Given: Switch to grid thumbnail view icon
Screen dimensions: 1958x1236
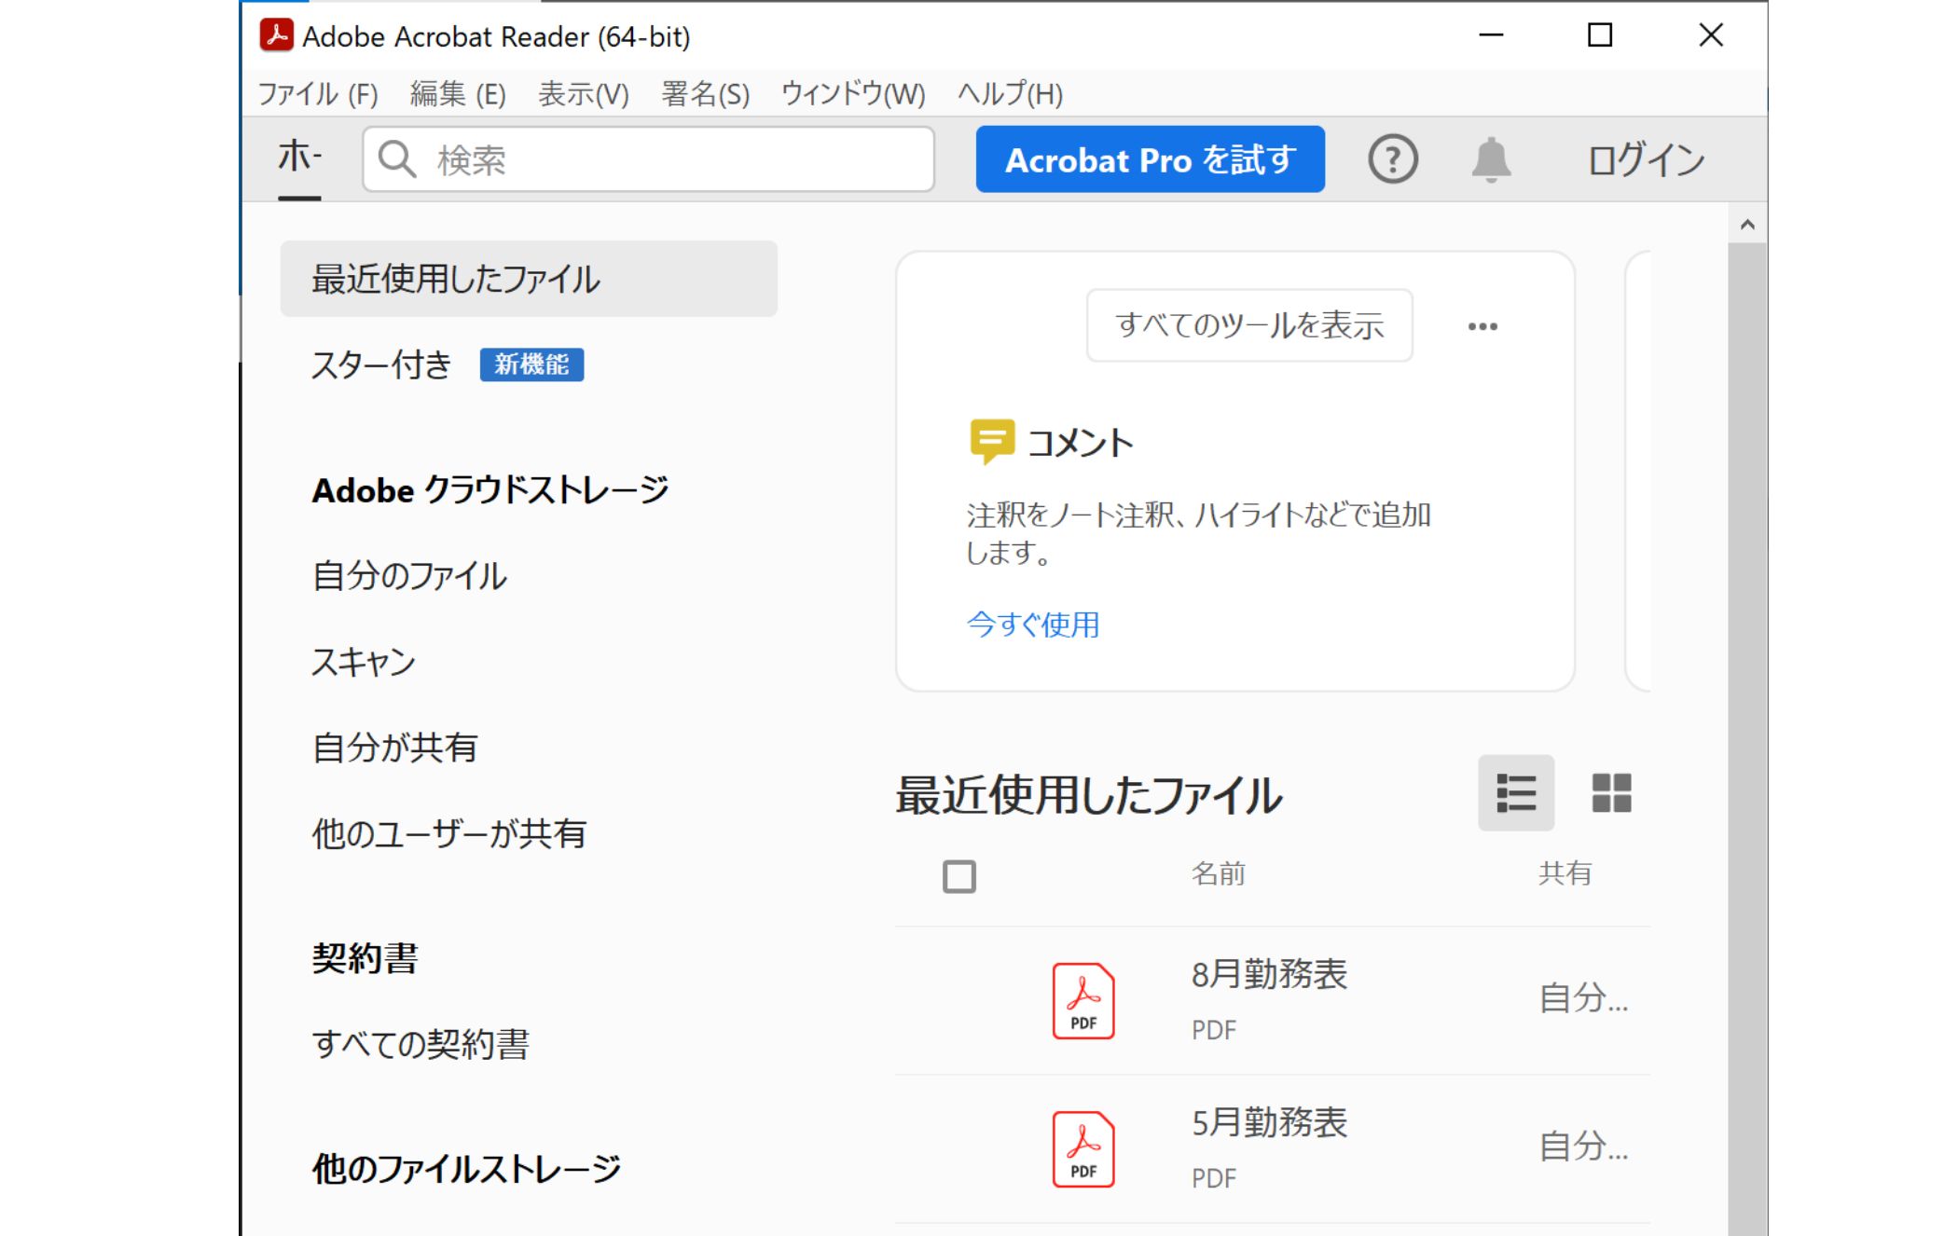Looking at the screenshot, I should (x=1611, y=793).
